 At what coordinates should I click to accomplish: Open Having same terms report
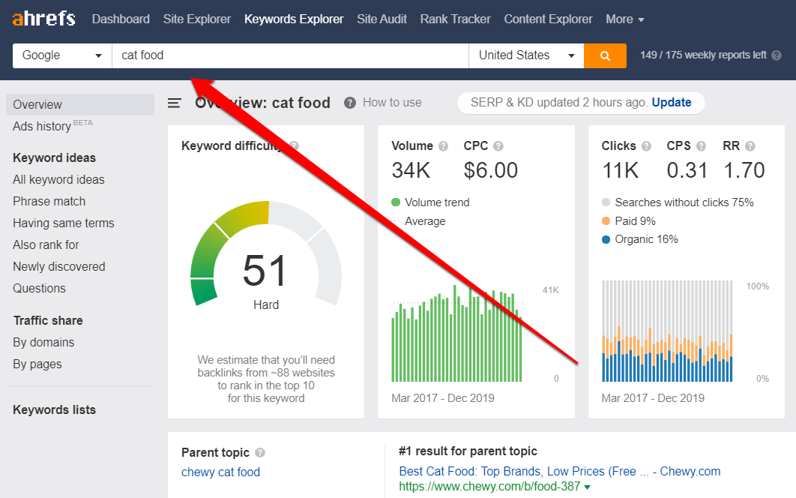(x=64, y=223)
